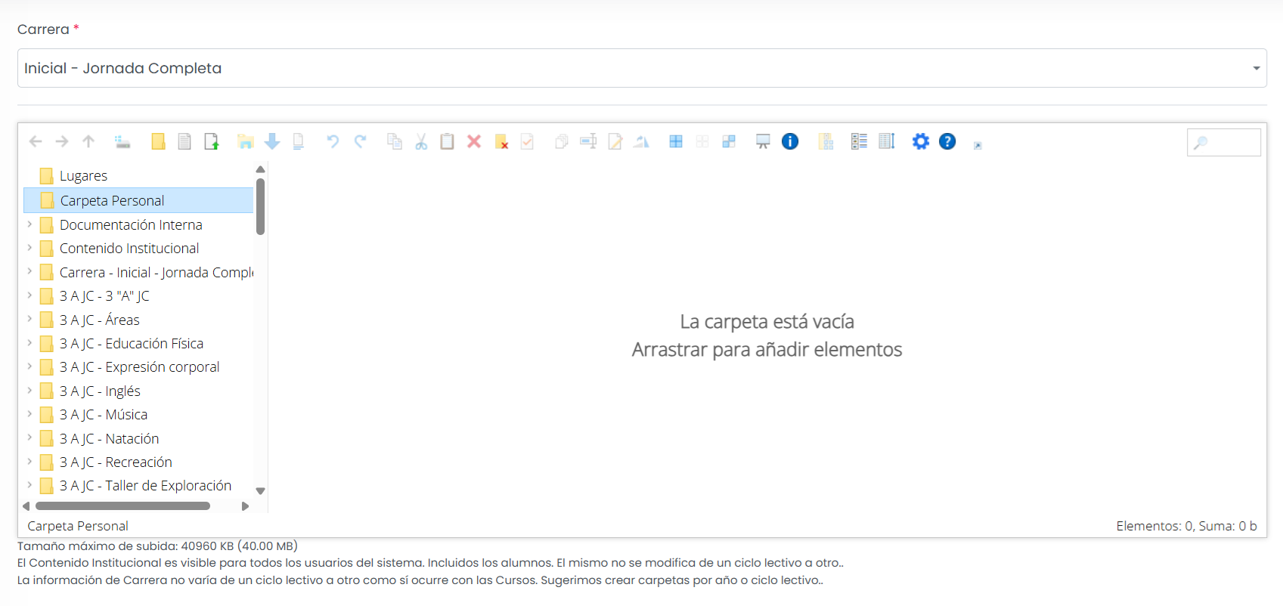This screenshot has height=606, width=1283.
Task: Click the tree scroll-down arrow
Action: click(260, 491)
